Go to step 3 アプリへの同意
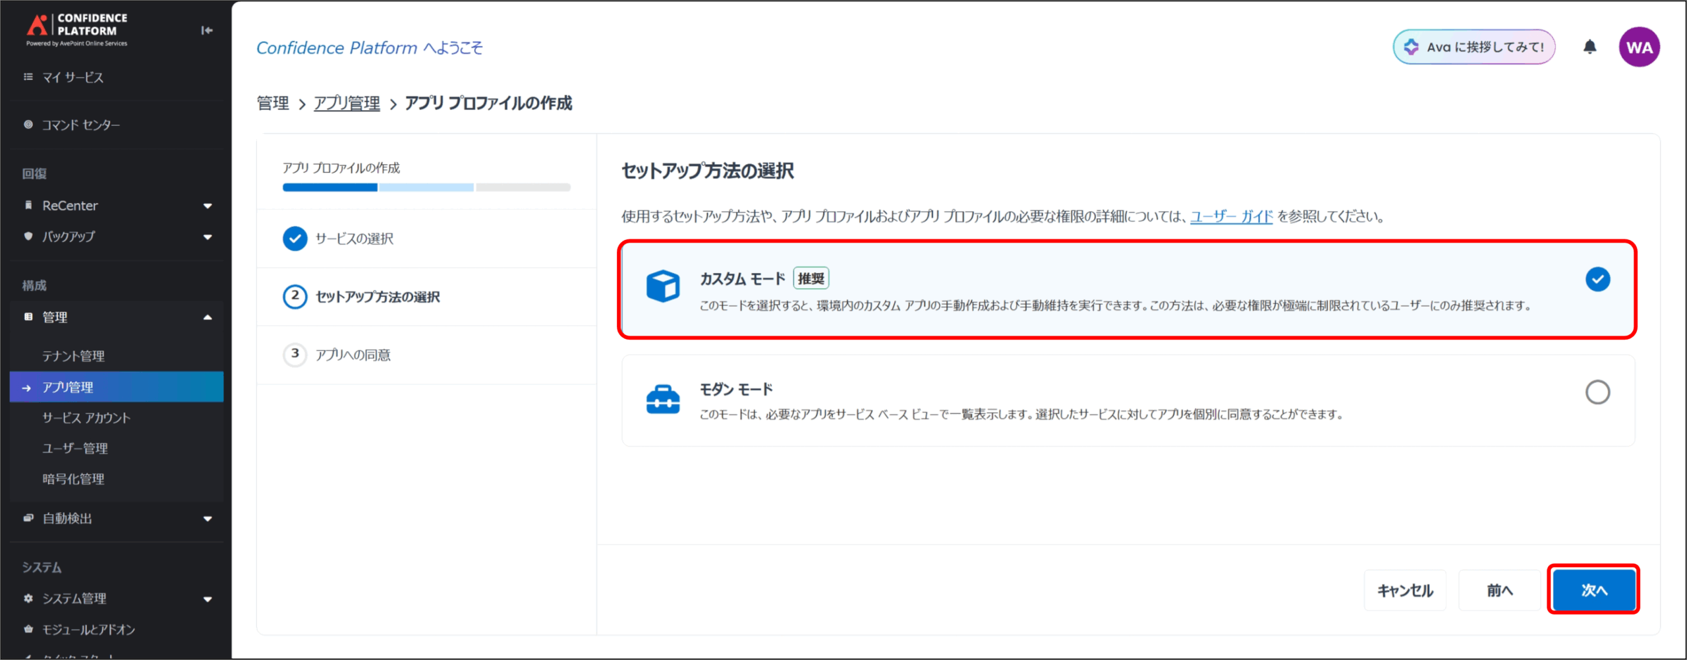 (x=353, y=355)
